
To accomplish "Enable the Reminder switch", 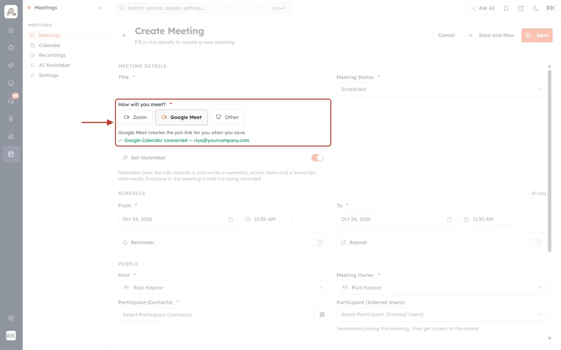I will [x=318, y=243].
